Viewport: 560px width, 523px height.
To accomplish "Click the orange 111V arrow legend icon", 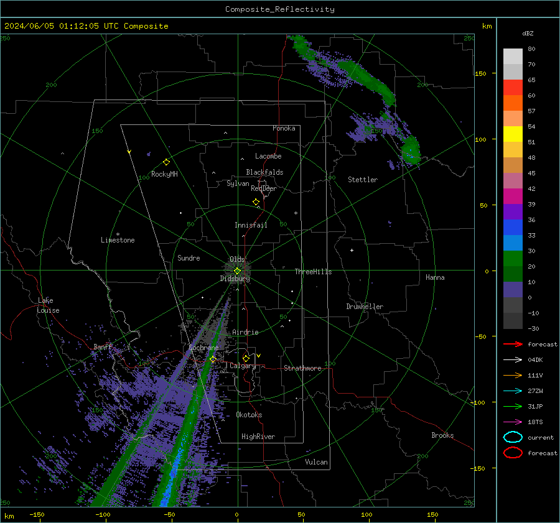I will tap(513, 375).
